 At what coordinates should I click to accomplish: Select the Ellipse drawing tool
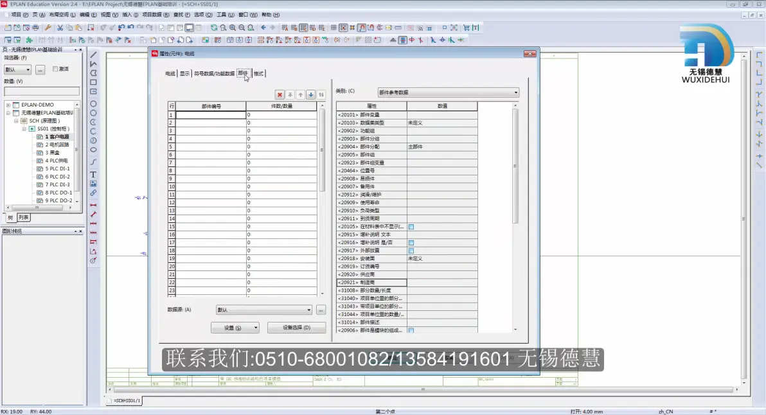pos(93,150)
